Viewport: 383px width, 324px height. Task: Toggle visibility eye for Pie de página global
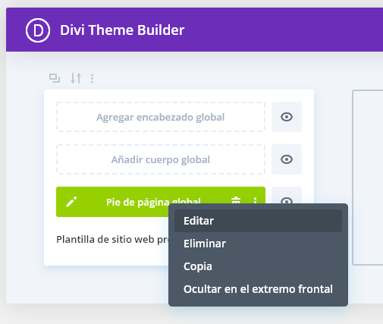[287, 195]
